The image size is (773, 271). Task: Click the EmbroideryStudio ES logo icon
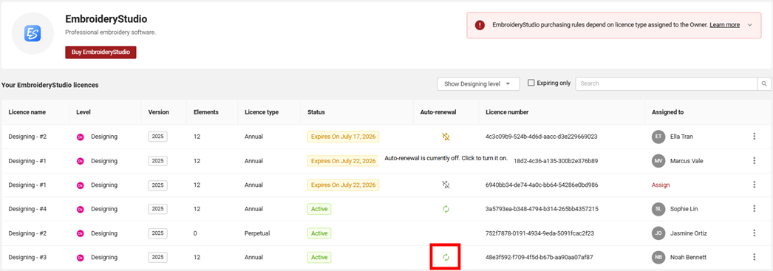33,34
